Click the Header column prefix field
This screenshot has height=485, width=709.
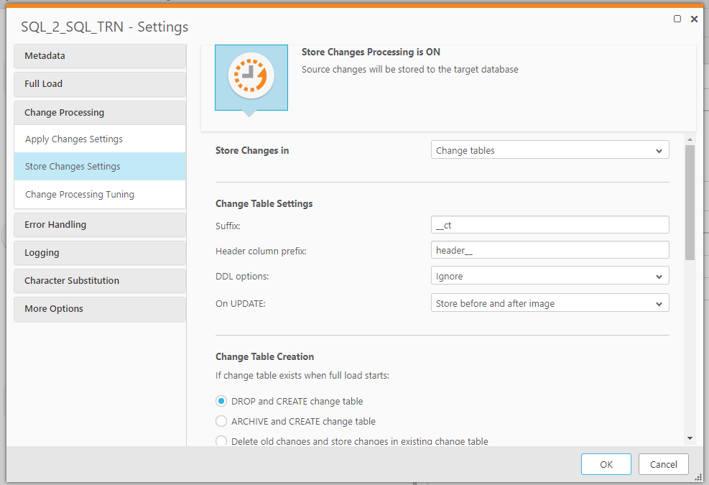550,249
